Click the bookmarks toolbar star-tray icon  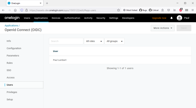[x=163, y=10]
